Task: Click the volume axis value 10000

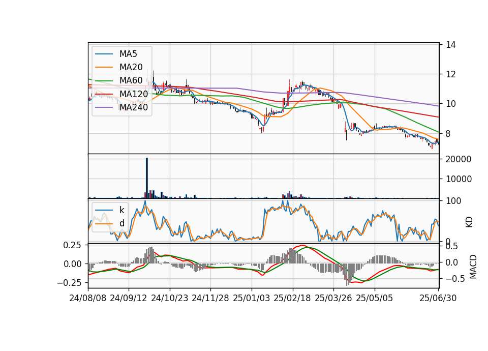Action: pos(459,179)
